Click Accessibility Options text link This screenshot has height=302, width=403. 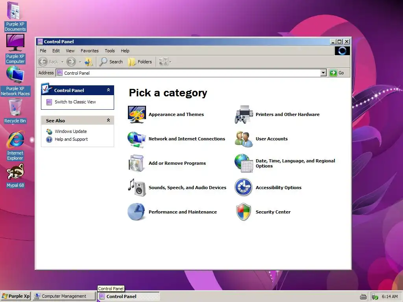tap(279, 188)
